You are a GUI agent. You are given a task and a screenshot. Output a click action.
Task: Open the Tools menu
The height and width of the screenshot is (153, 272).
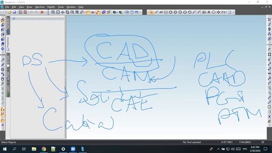tap(61, 7)
